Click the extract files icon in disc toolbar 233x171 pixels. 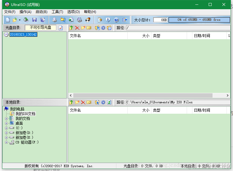(97, 28)
